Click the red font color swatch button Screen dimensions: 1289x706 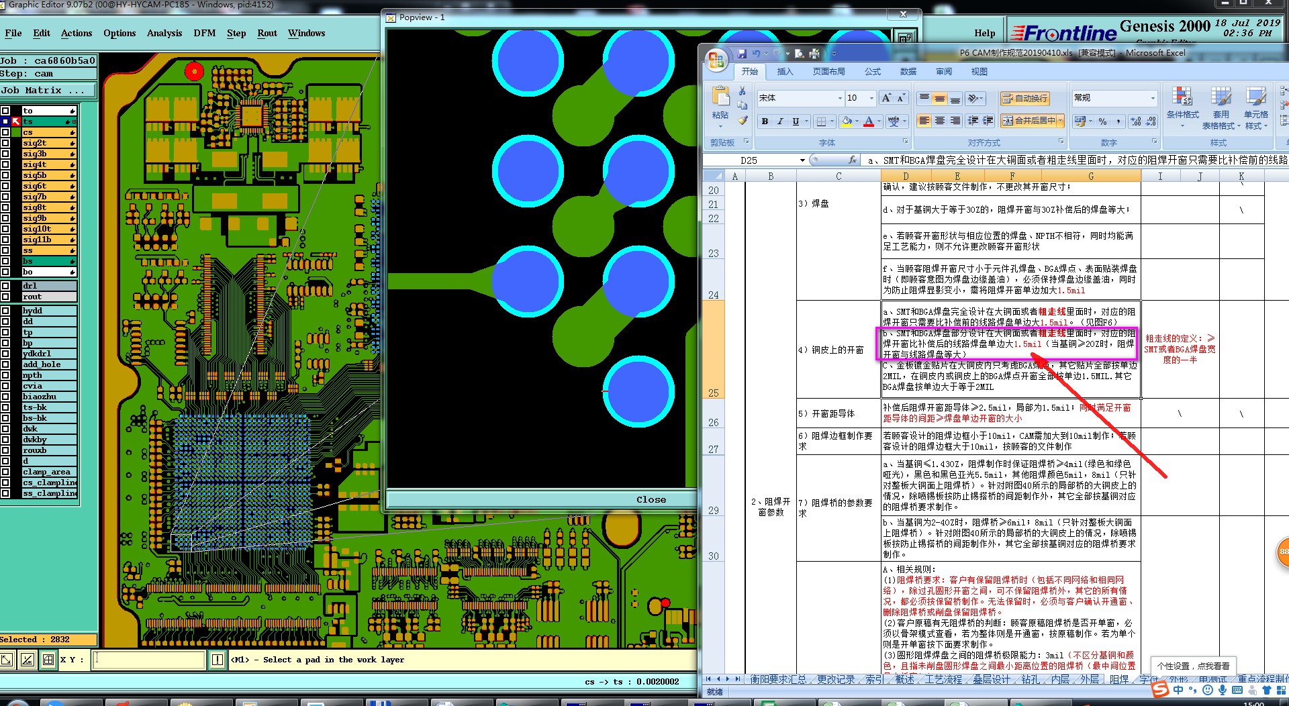point(869,121)
